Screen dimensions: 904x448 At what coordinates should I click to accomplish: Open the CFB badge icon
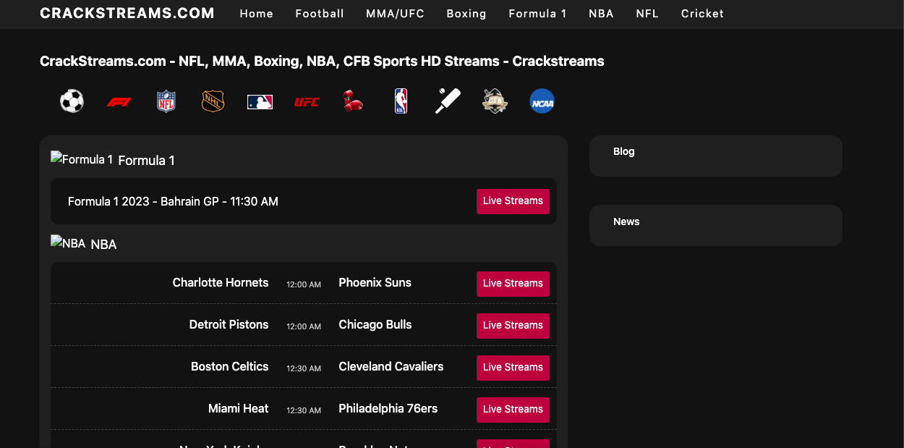tap(495, 101)
